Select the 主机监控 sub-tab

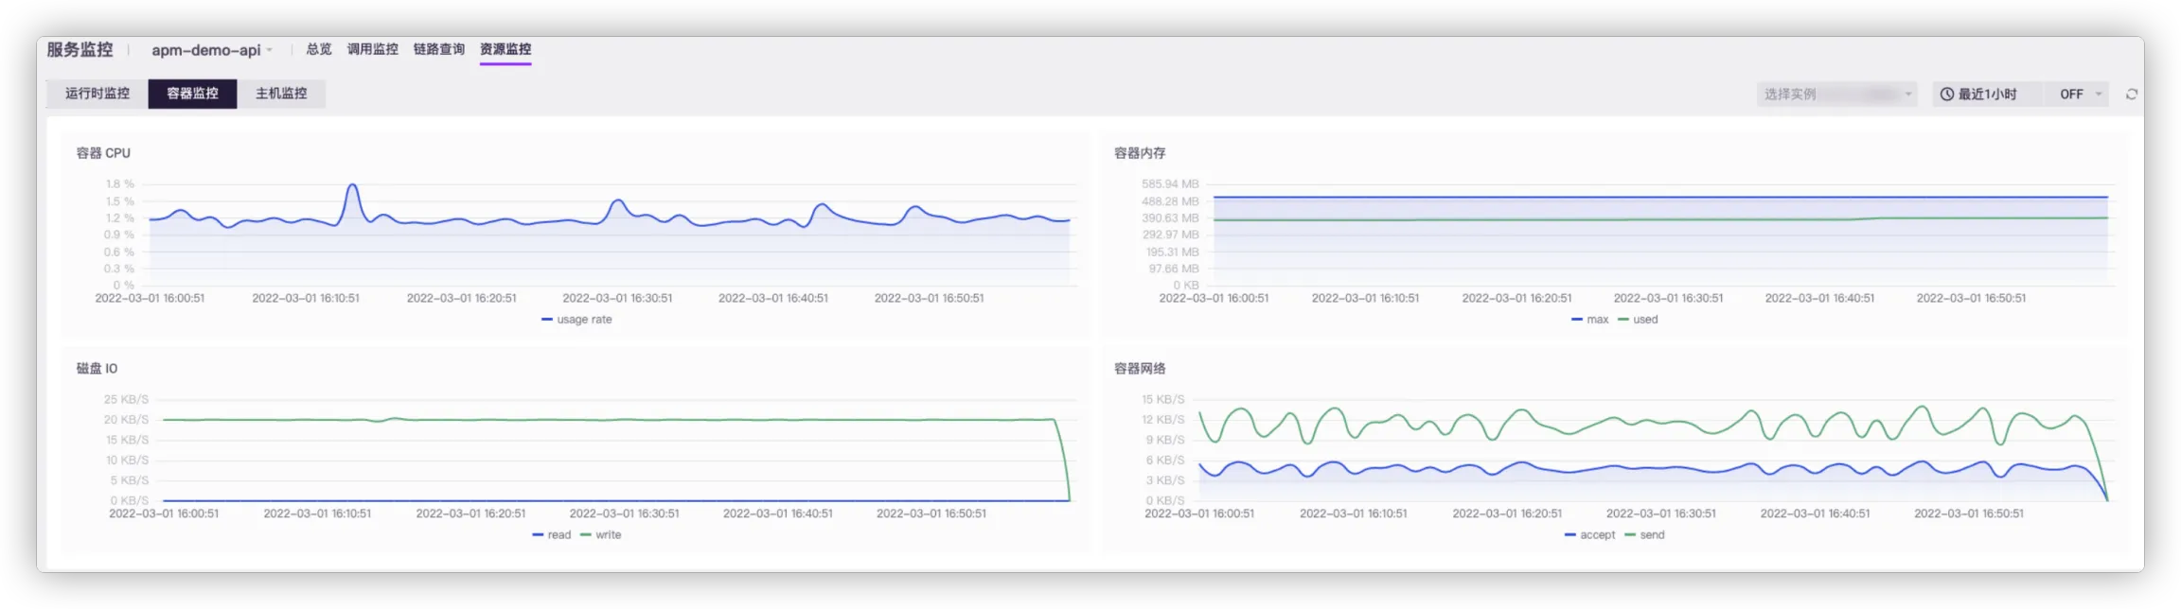click(x=281, y=94)
